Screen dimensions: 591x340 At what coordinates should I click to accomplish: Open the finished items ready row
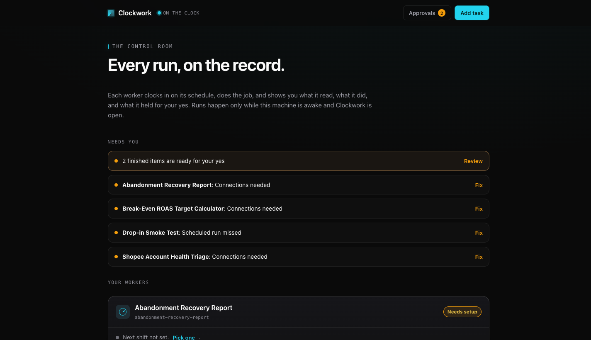pos(299,161)
